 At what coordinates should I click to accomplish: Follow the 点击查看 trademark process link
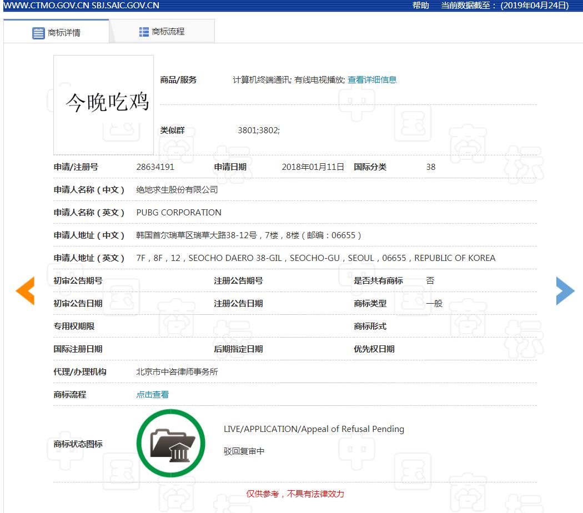(153, 395)
